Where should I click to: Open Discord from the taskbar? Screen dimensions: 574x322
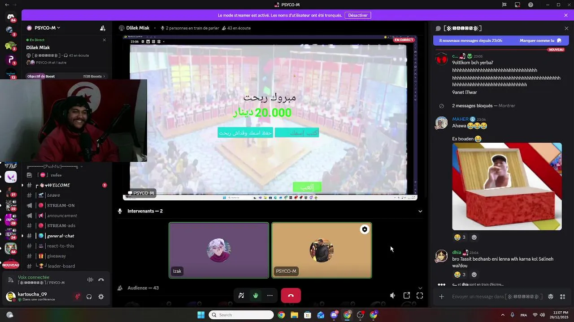pyautogui.click(x=334, y=315)
